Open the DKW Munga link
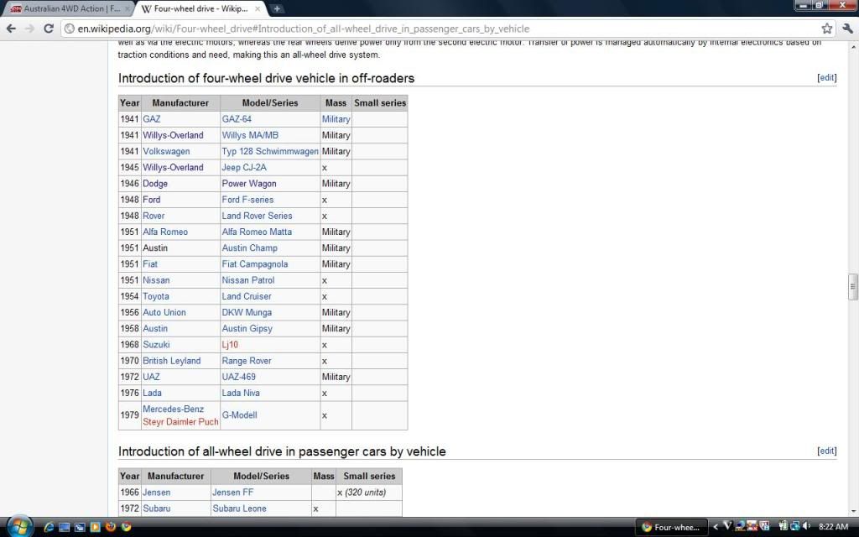This screenshot has height=537, width=859. click(247, 312)
